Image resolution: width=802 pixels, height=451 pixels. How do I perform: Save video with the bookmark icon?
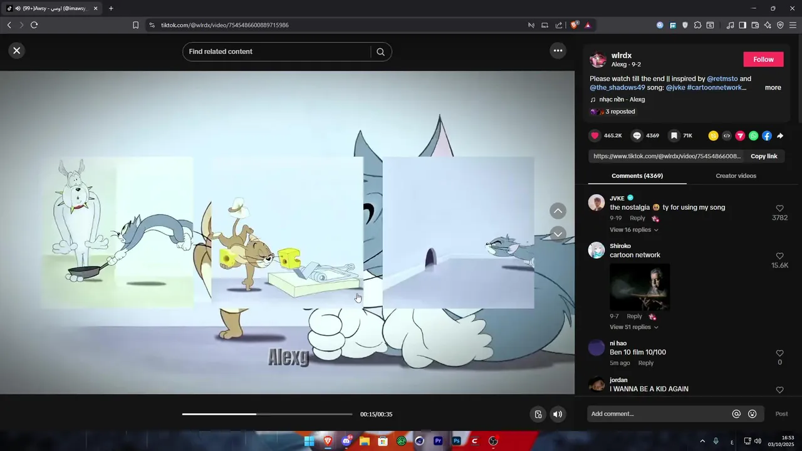coord(674,136)
